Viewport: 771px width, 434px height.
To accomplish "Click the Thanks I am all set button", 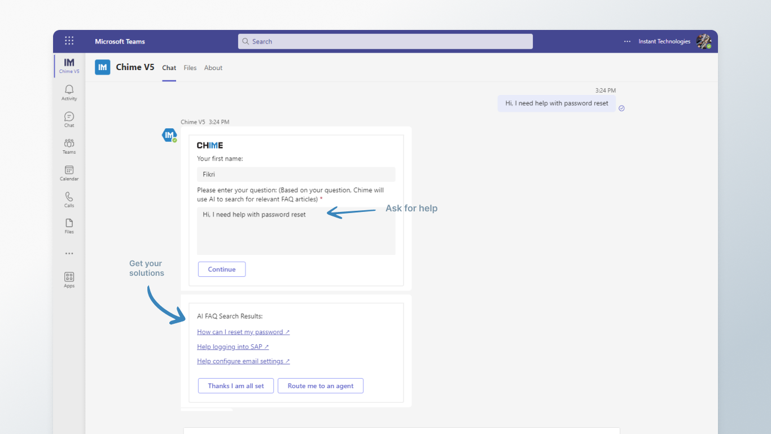I will click(x=236, y=386).
